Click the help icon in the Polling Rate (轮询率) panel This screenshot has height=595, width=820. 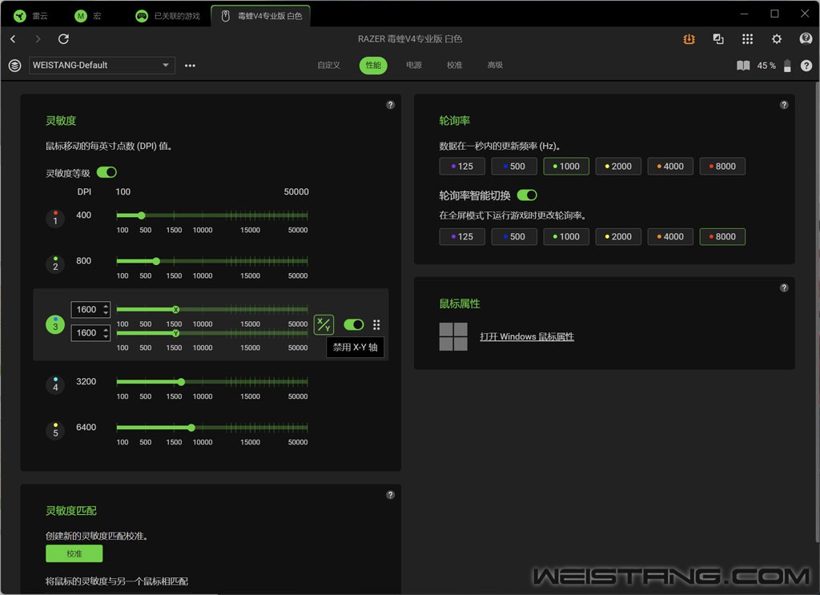coord(784,105)
